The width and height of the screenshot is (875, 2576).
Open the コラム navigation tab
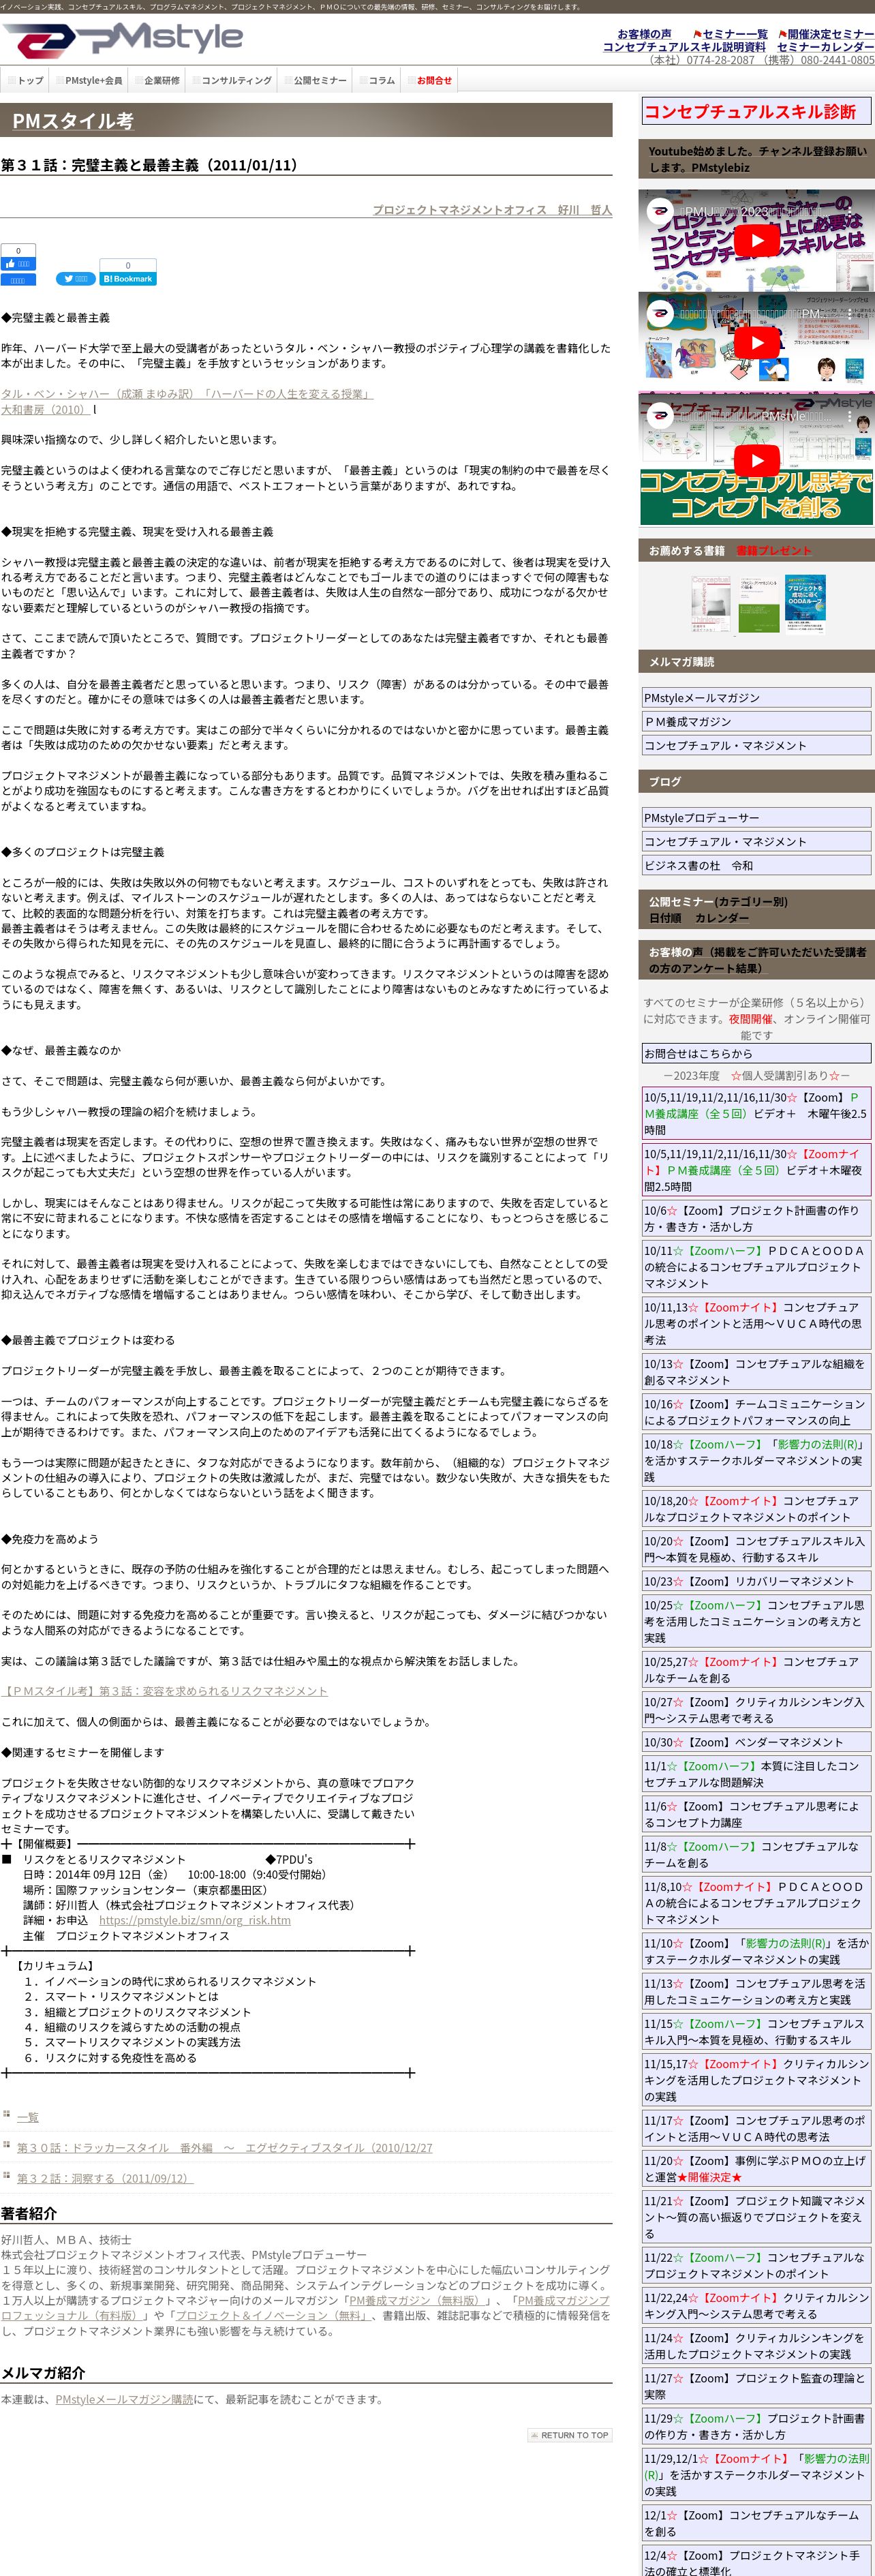tap(377, 80)
